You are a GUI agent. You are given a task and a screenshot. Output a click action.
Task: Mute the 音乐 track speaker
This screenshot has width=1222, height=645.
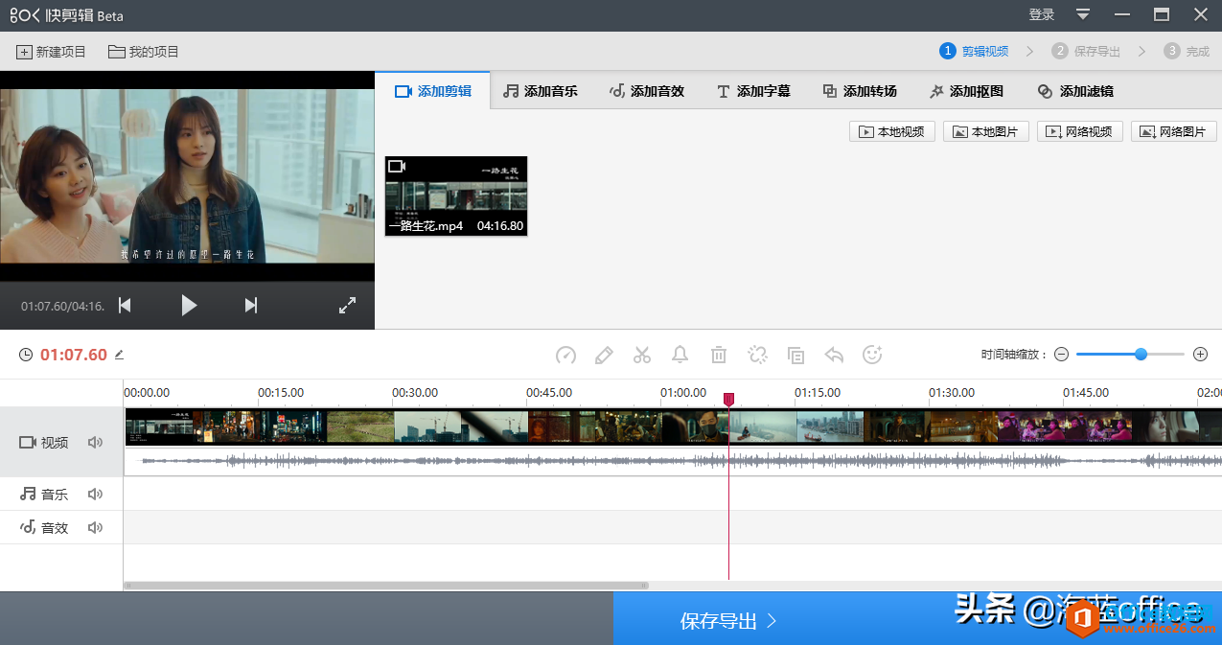point(95,495)
